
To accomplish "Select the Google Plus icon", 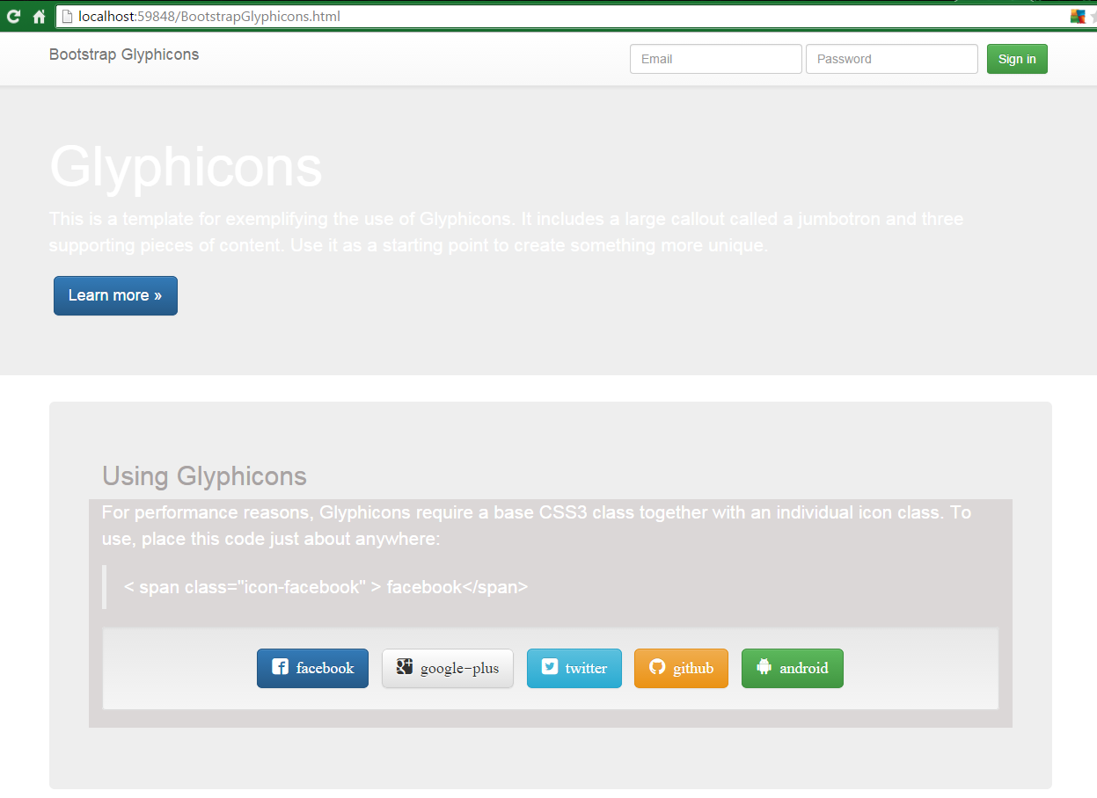I will [404, 668].
